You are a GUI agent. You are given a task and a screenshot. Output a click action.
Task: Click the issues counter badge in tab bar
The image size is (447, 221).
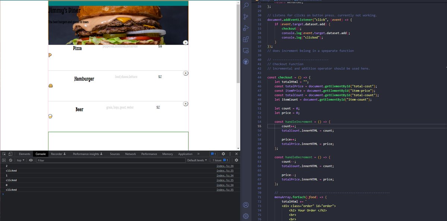213,154
